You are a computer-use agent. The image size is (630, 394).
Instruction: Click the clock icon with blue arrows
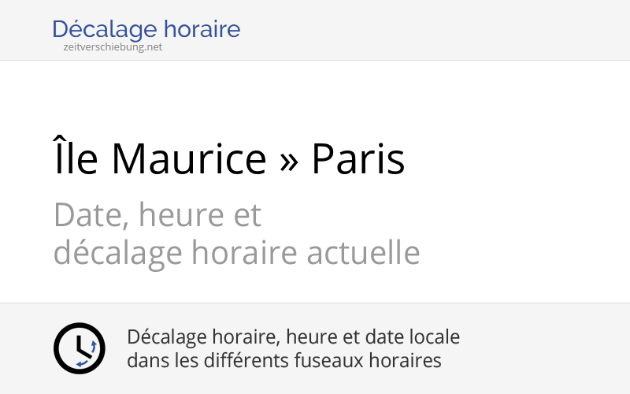pyautogui.click(x=79, y=348)
